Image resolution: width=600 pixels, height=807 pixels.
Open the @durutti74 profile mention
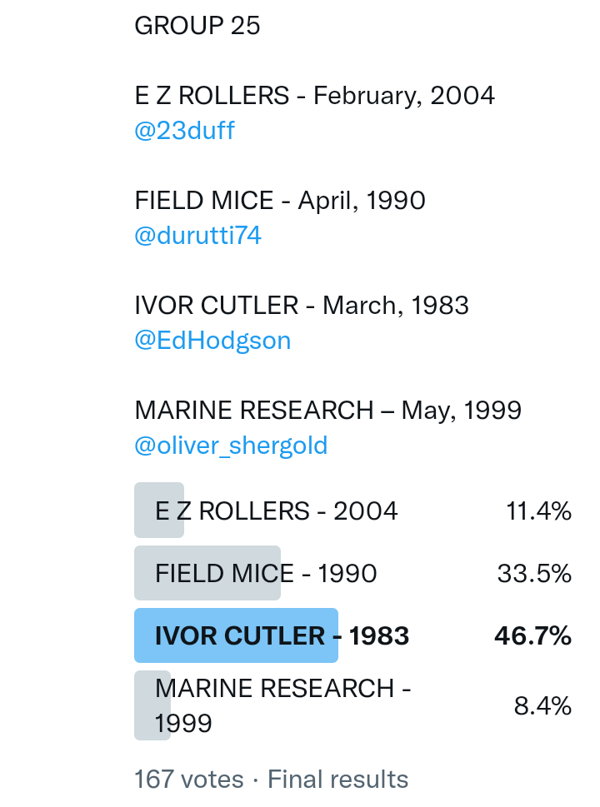[197, 236]
